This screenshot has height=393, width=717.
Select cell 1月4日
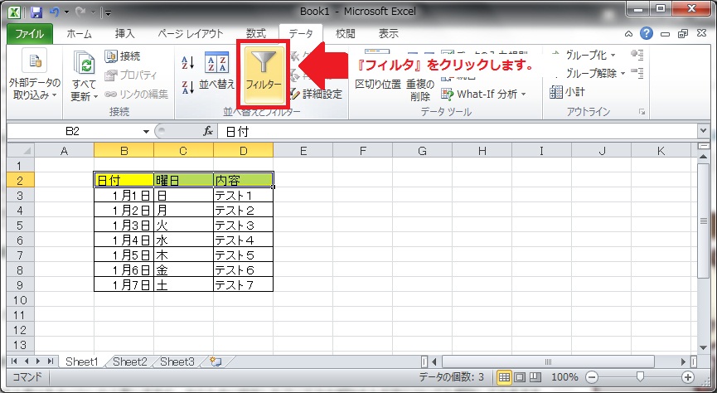(124, 240)
